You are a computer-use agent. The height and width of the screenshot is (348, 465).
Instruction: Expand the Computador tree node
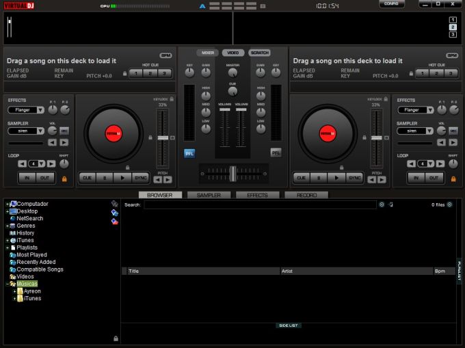7,204
